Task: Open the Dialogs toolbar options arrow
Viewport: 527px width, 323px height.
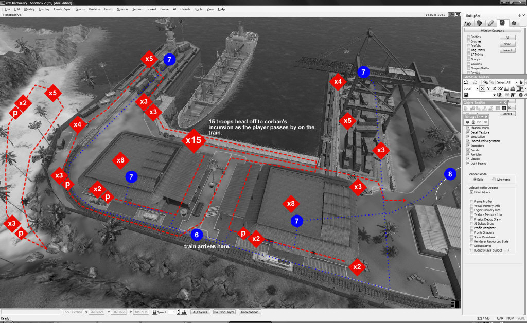Action: click(x=482, y=117)
